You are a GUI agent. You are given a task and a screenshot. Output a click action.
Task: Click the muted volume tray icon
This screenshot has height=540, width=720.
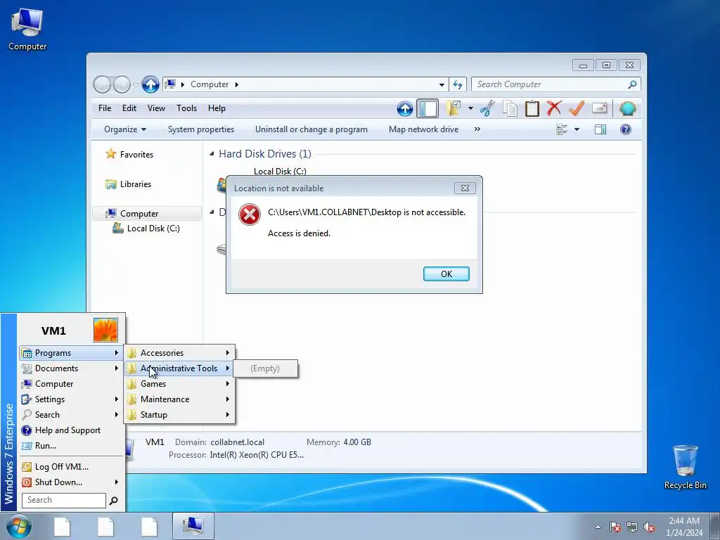tap(649, 527)
